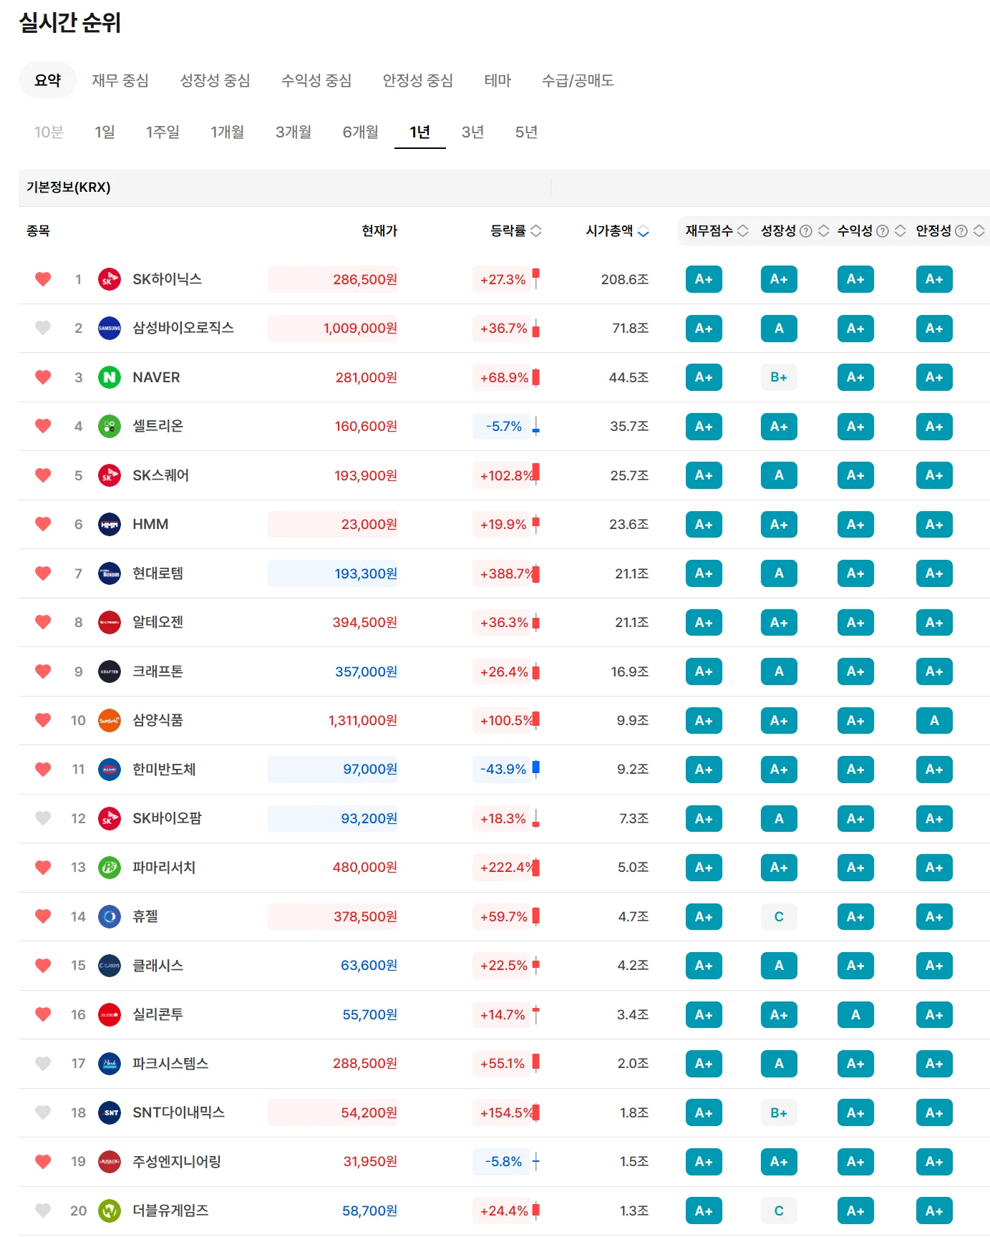The width and height of the screenshot is (990, 1237).
Task: Click the 한미반도체 -43.9% change cell
Action: pos(503,770)
